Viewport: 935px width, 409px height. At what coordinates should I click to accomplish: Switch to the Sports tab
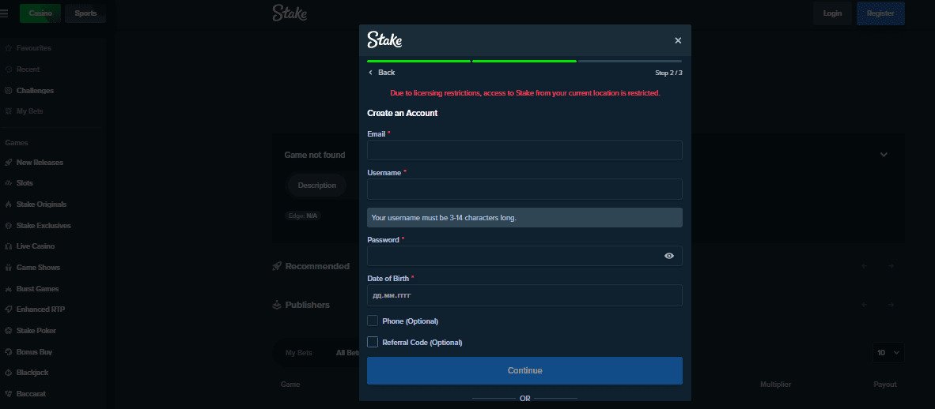click(85, 13)
